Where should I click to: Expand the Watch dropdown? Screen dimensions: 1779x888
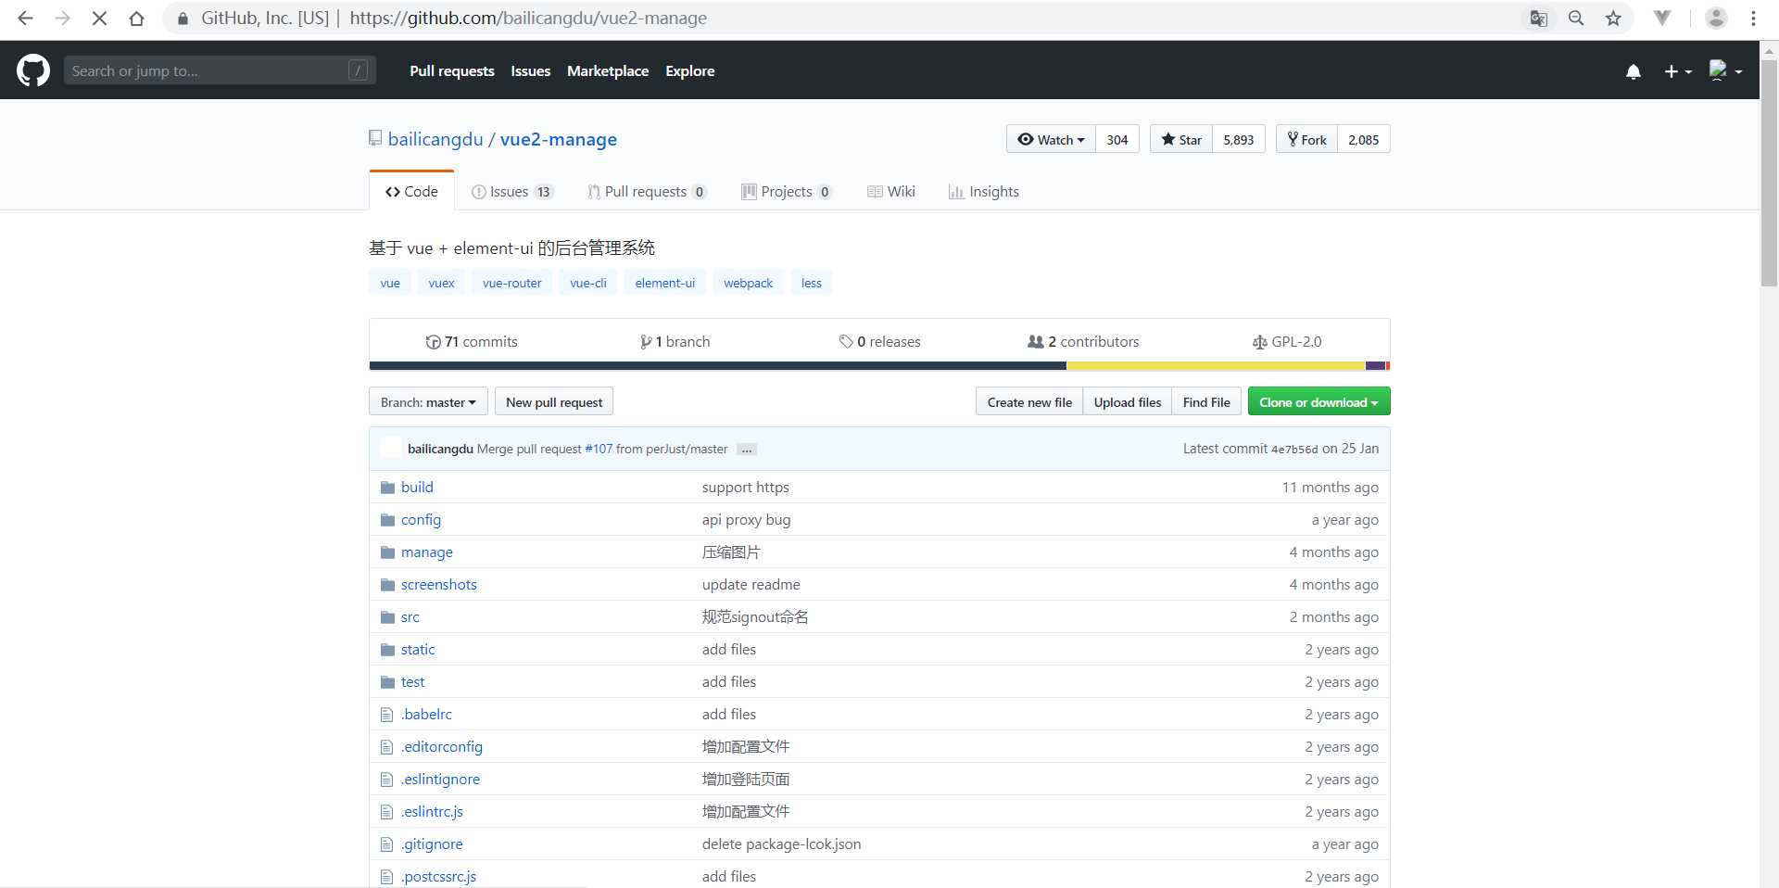(x=1051, y=139)
